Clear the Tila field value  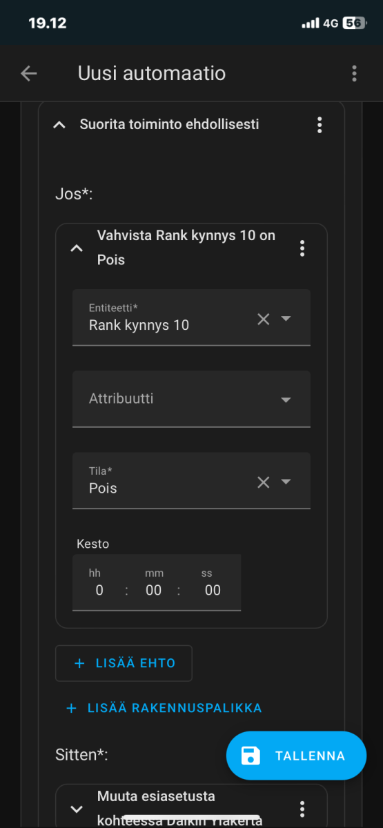[263, 482]
